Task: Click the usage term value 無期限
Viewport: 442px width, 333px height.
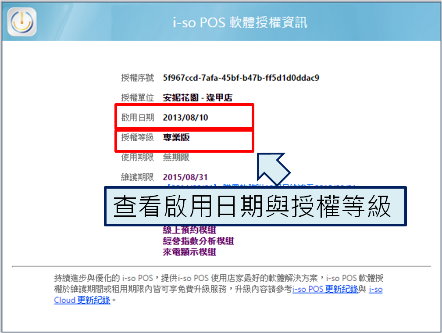Action: (x=176, y=157)
